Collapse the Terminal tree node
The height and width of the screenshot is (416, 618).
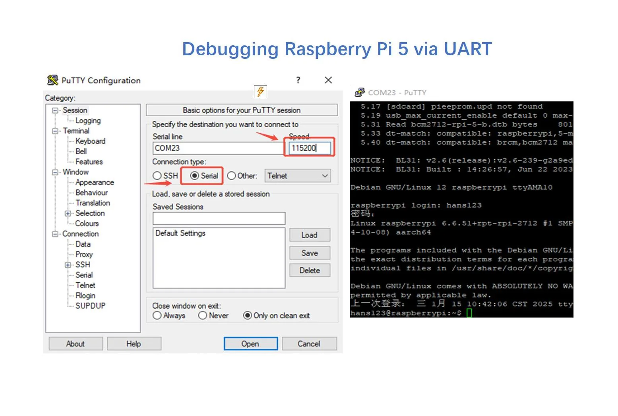point(55,131)
